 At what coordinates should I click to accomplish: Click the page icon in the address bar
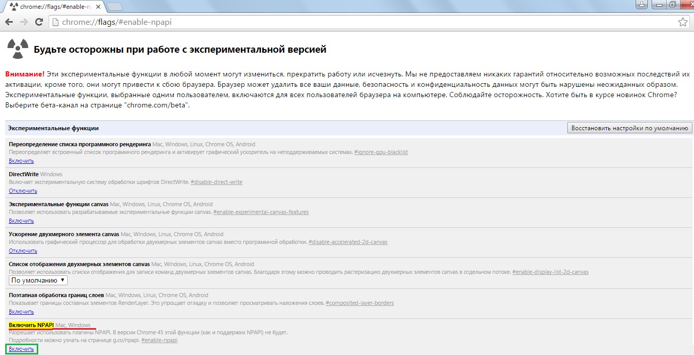[x=55, y=22]
